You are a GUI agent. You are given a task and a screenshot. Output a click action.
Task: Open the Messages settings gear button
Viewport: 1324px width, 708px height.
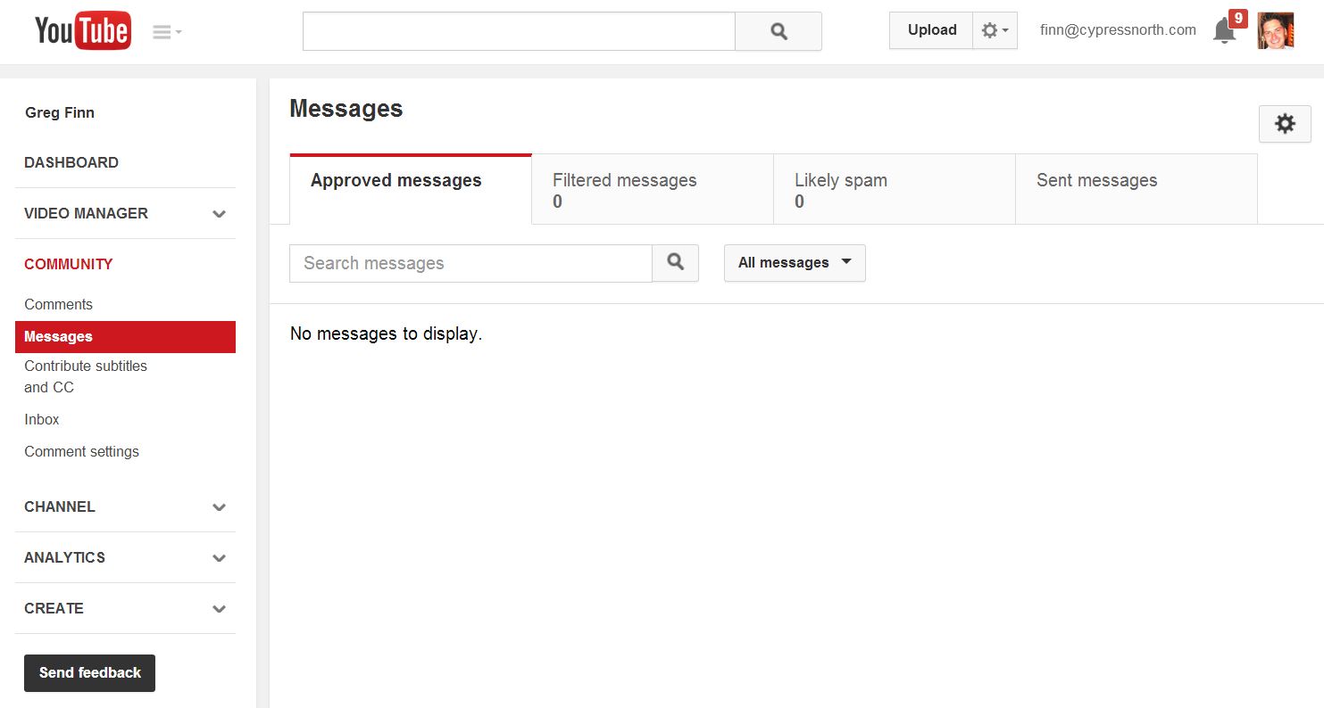tap(1285, 124)
